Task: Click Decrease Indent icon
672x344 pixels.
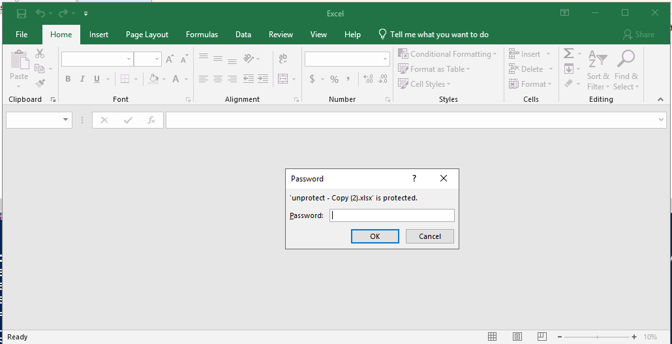Action: pyautogui.click(x=248, y=79)
